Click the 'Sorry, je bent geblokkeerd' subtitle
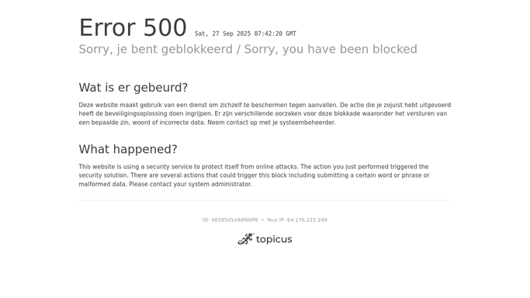The image size is (530, 298). click(156, 50)
